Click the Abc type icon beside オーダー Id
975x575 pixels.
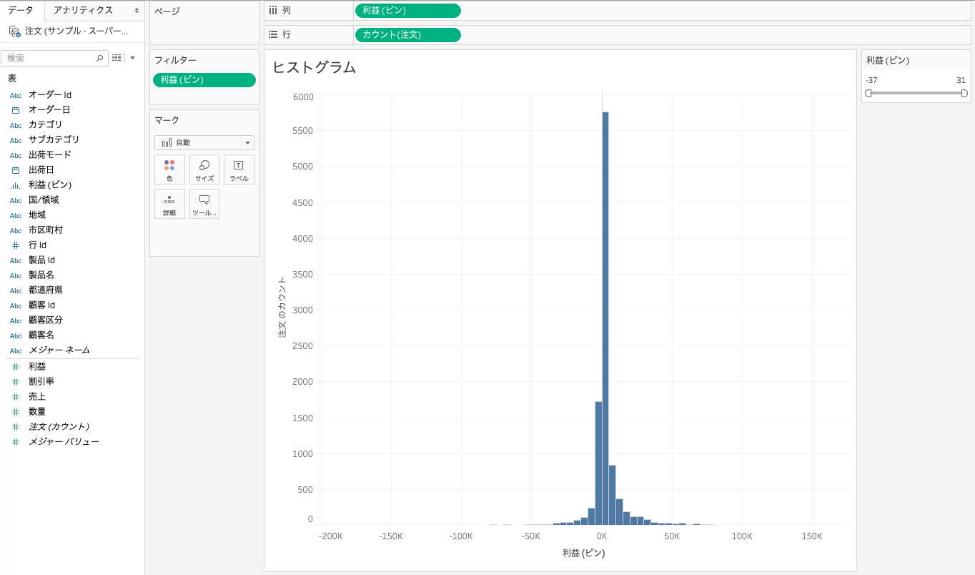[16, 95]
